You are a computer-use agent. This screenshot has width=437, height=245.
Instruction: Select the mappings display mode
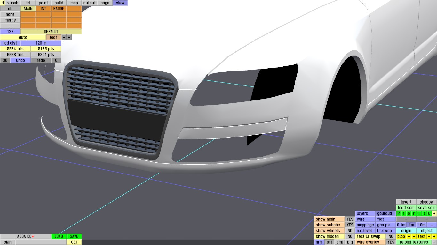click(x=365, y=225)
